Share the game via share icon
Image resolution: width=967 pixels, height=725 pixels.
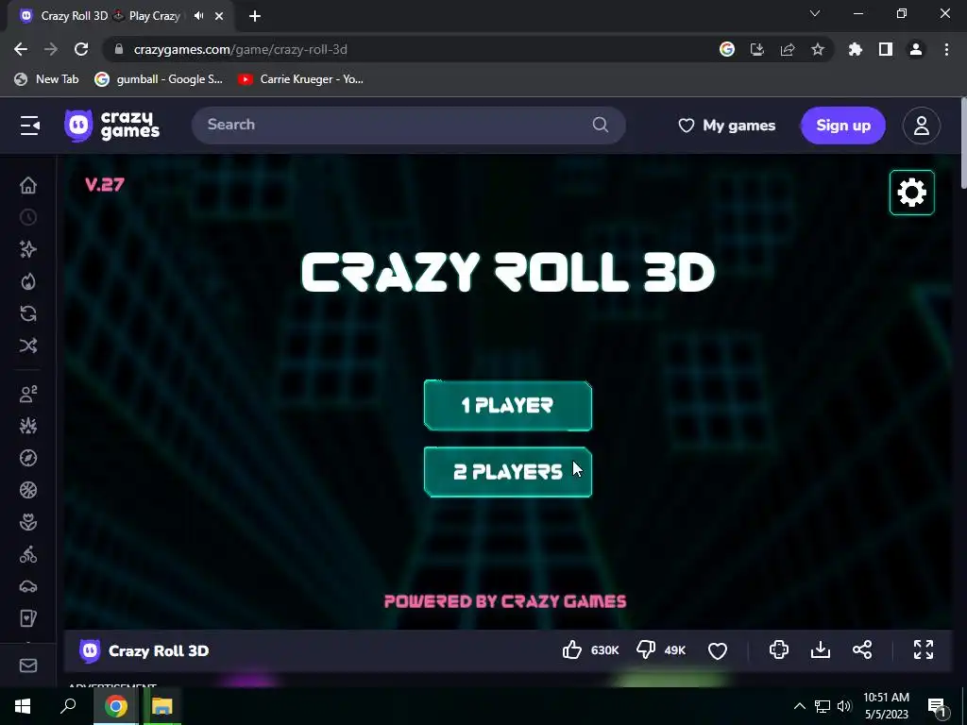pyautogui.click(x=862, y=649)
